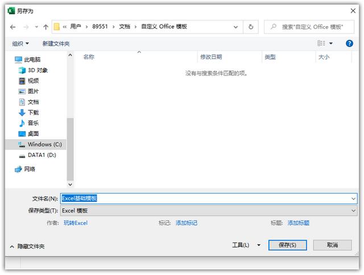Select 网络 in navigation pane

(x=30, y=169)
